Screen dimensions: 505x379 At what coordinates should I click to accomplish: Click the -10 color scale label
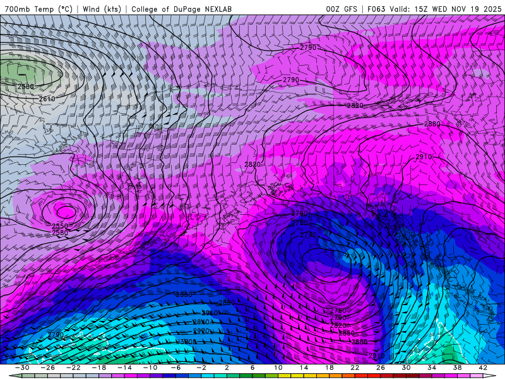pos(150,368)
